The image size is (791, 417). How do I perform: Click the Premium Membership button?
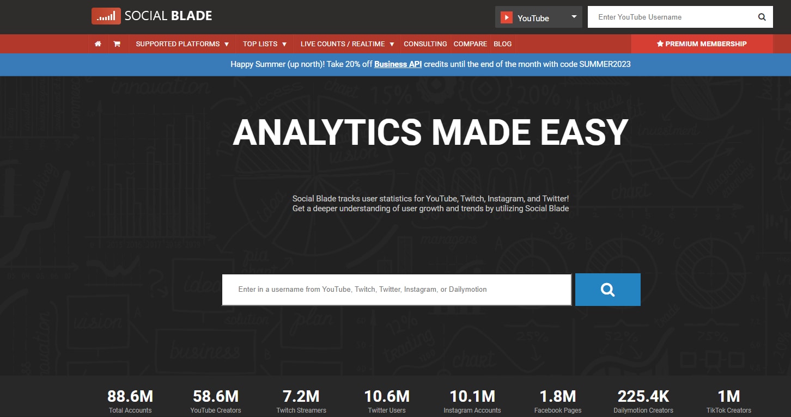702,44
